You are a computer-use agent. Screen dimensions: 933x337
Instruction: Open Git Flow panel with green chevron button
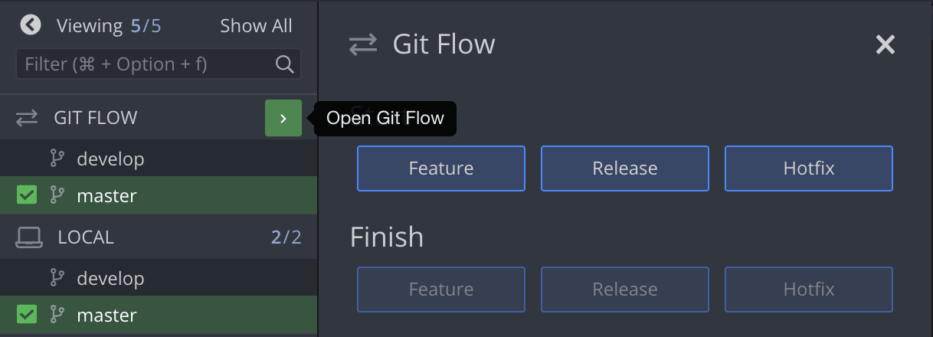click(283, 119)
